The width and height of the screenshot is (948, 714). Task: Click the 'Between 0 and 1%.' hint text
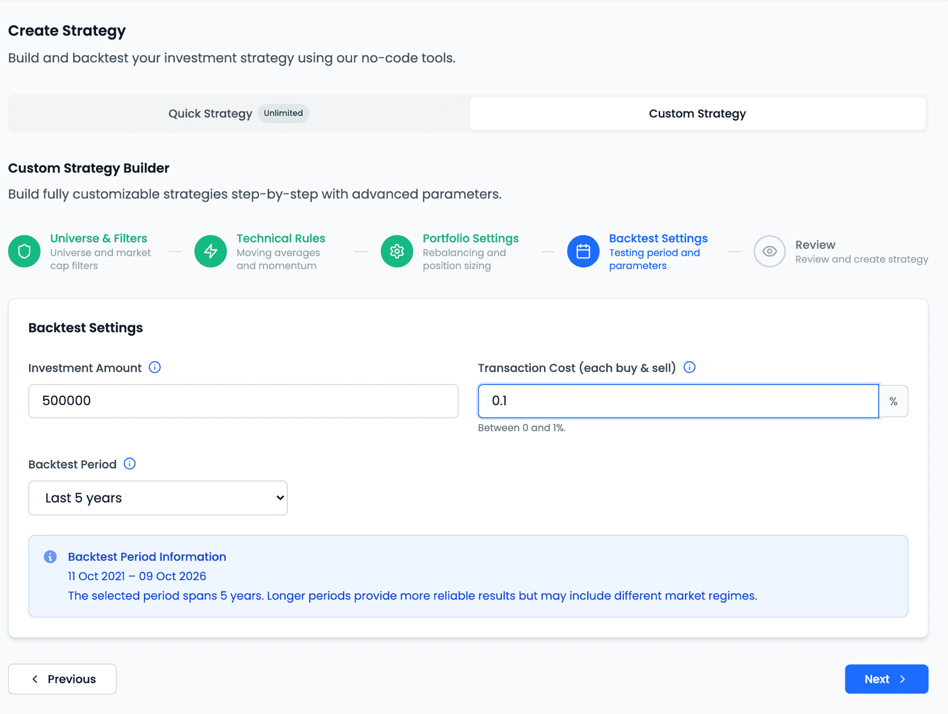pyautogui.click(x=522, y=428)
